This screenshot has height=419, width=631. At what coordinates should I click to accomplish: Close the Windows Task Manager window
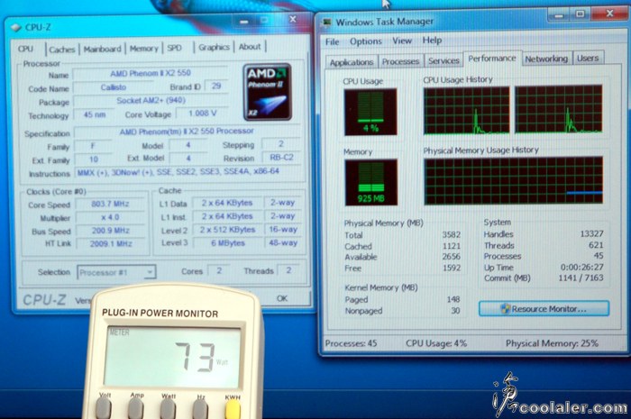[609, 14]
